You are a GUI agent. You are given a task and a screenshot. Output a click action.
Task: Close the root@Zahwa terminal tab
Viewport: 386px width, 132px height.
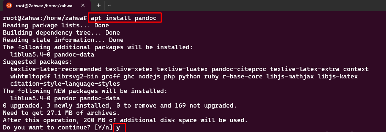[x=83, y=5]
